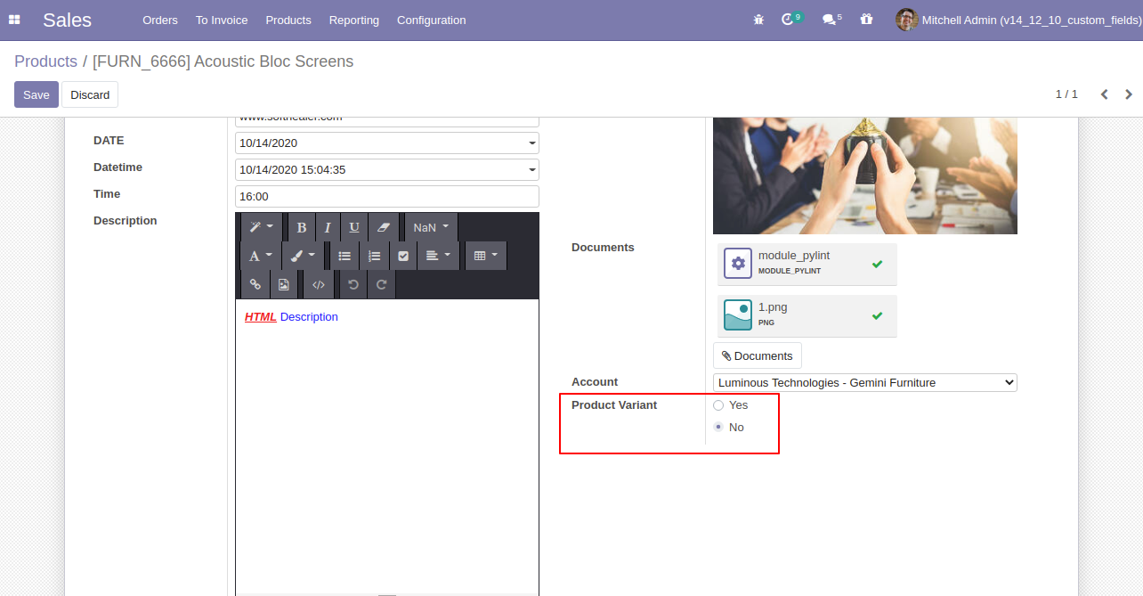Open the messages chat icon
The height and width of the screenshot is (596, 1143).
click(829, 20)
